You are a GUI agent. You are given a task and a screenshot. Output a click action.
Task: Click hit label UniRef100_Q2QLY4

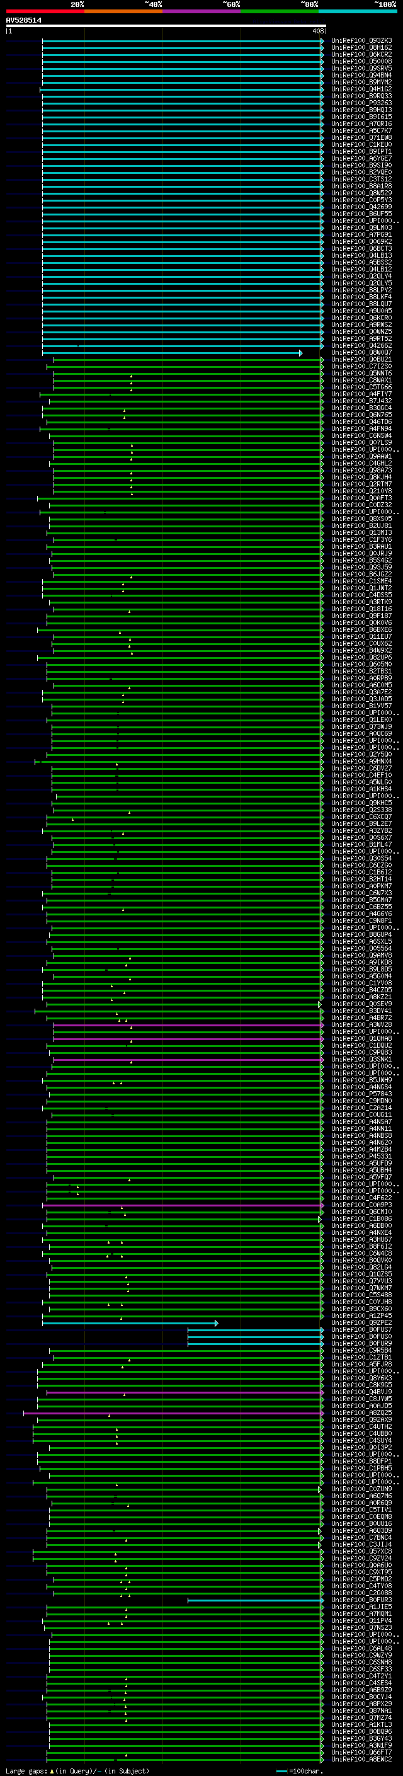click(x=361, y=277)
